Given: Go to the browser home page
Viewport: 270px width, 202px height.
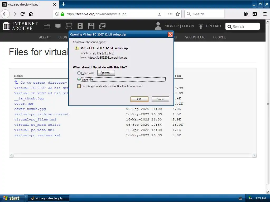Looking at the screenshot, I should point(31,14).
